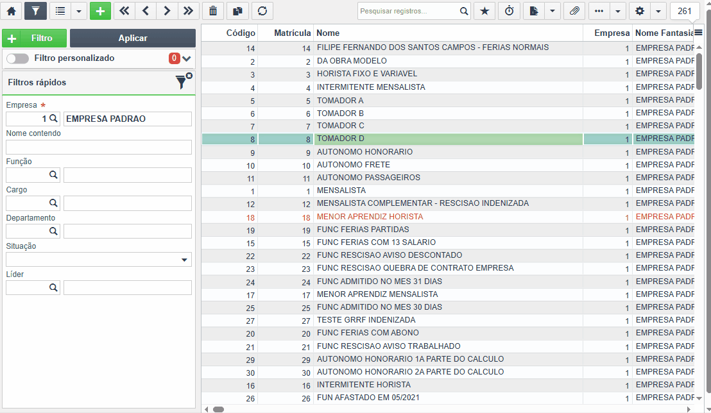711x413 pixels.
Task: Select the TESTE GRRF INDENIZADA row
Action: pyautogui.click(x=448, y=320)
